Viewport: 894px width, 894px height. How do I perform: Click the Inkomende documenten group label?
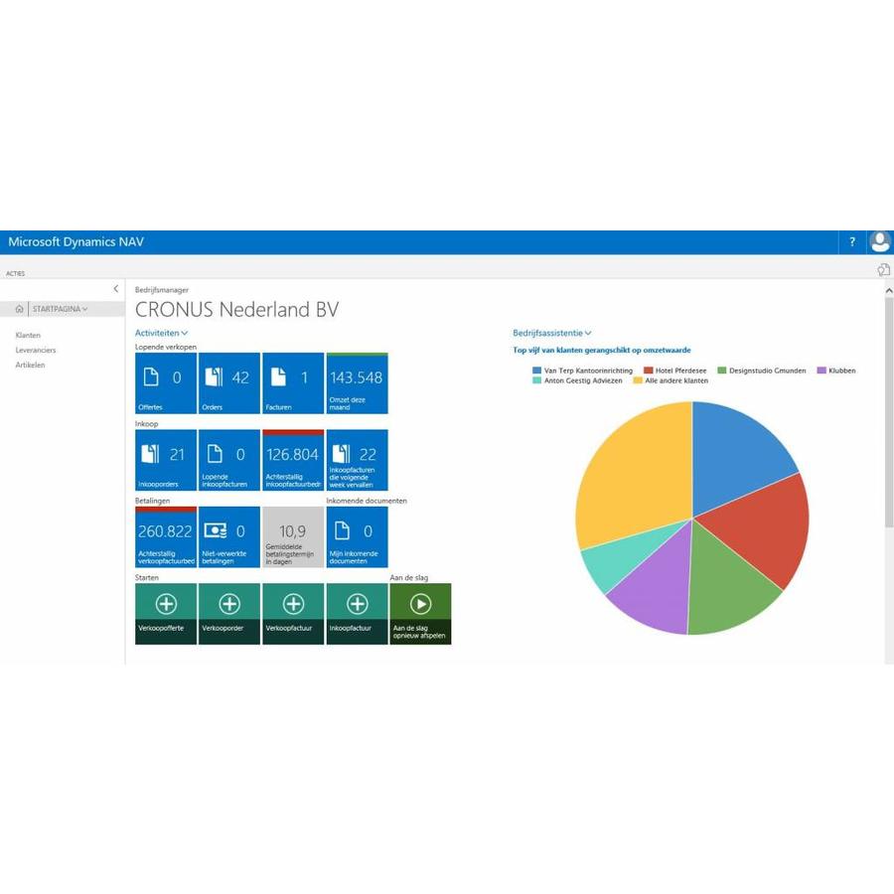[367, 501]
